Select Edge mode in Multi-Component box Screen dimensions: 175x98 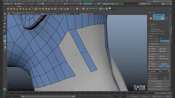159,19
